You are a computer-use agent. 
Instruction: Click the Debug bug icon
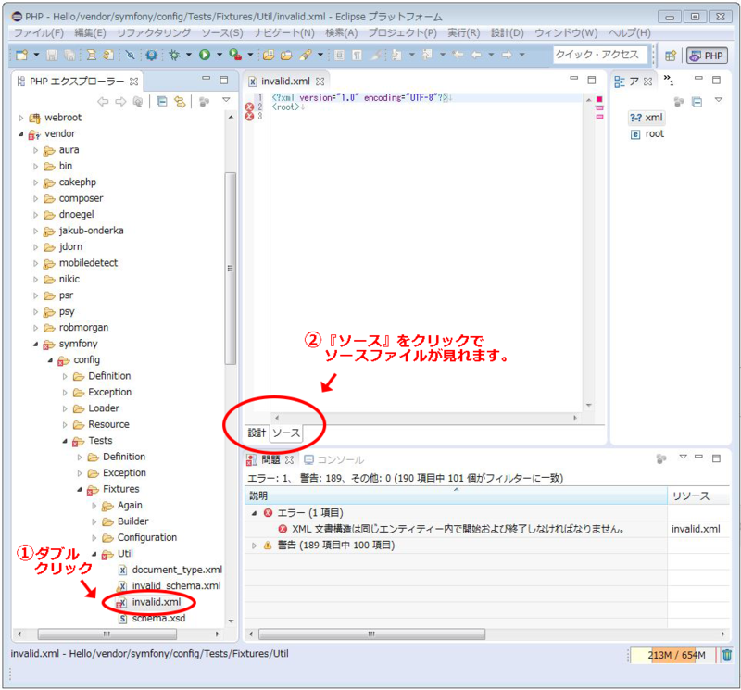click(x=174, y=55)
